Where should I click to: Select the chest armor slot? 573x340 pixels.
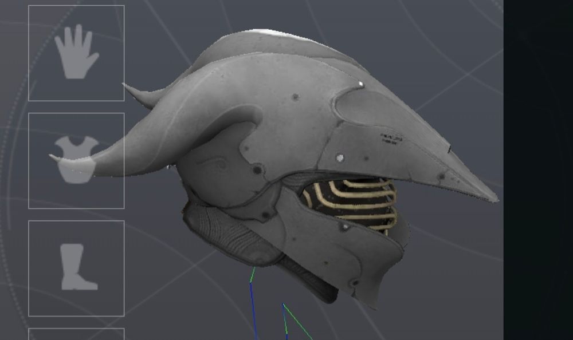pos(76,161)
